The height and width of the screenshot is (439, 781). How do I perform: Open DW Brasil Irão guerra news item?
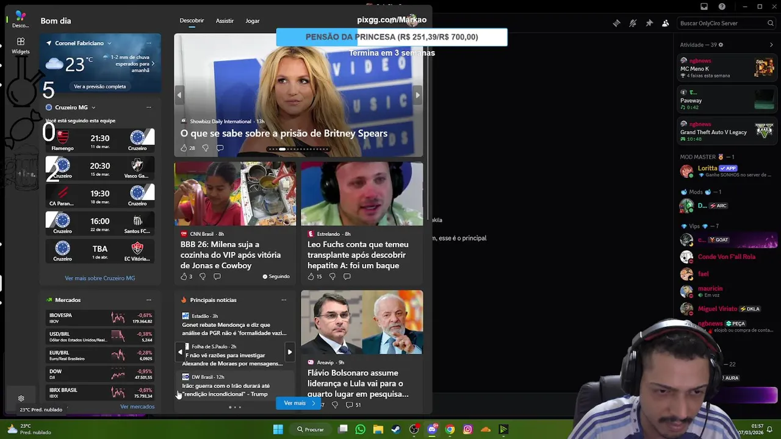coord(234,385)
